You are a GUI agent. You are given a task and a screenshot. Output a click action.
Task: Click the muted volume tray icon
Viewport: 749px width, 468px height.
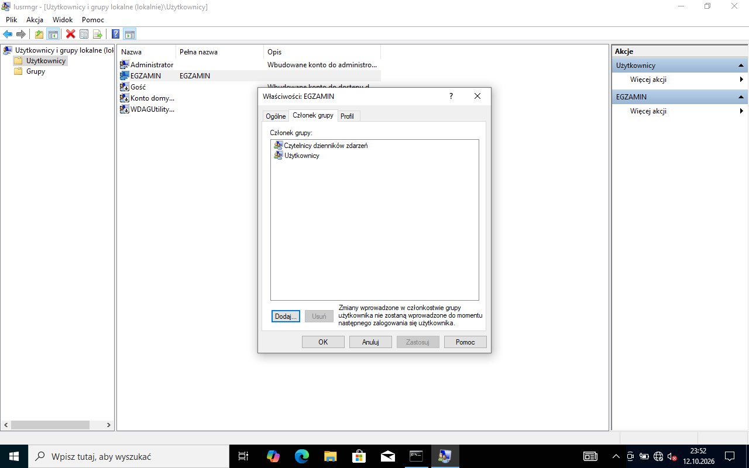[x=672, y=456]
